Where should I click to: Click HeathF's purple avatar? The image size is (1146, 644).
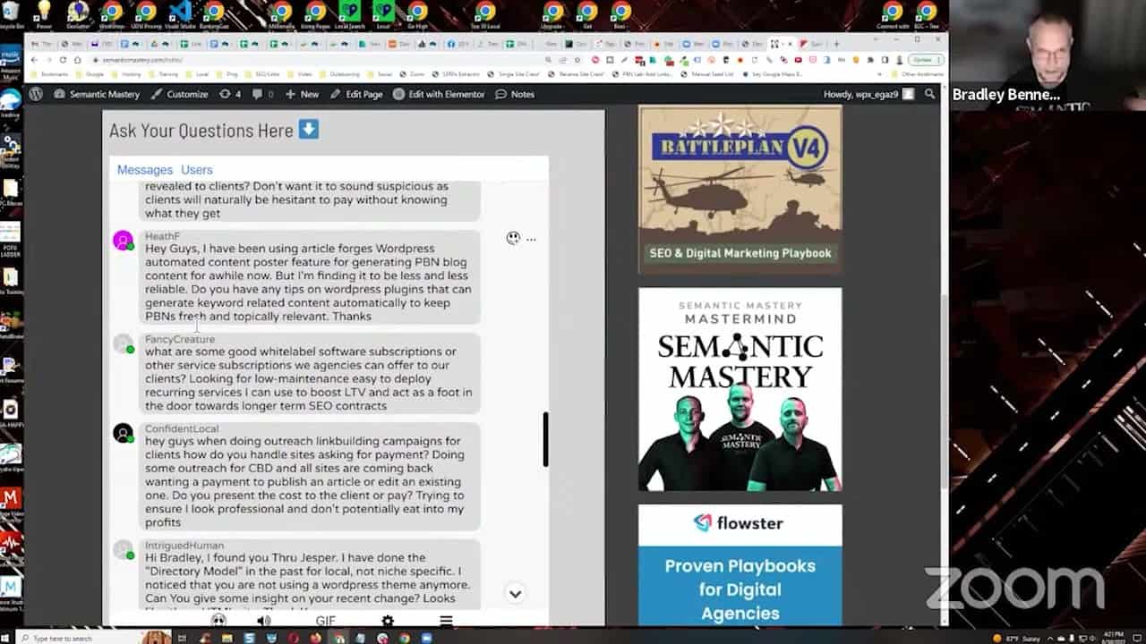(123, 240)
